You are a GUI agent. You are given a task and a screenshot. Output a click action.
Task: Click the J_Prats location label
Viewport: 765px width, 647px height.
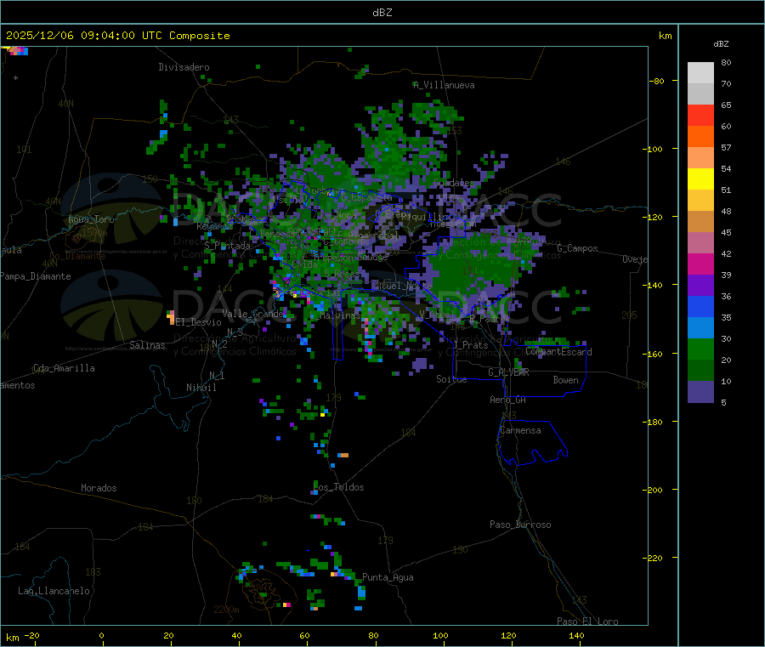click(x=470, y=345)
